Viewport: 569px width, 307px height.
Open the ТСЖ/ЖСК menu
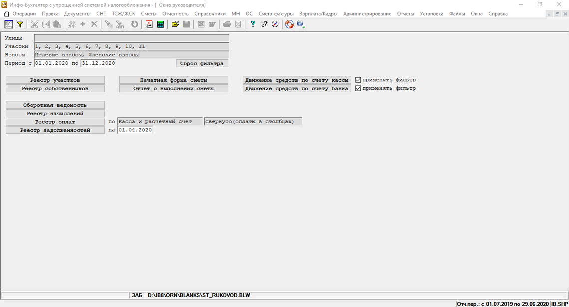click(x=123, y=14)
